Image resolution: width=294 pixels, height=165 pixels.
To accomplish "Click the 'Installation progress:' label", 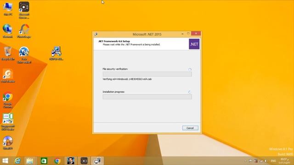I will [113, 92].
